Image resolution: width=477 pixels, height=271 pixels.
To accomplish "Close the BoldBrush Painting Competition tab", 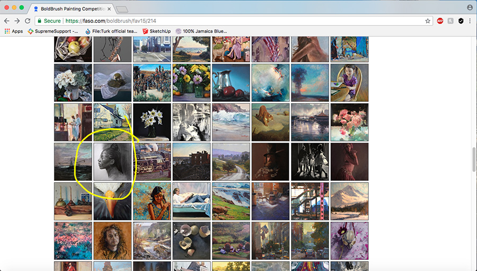I will coord(109,9).
